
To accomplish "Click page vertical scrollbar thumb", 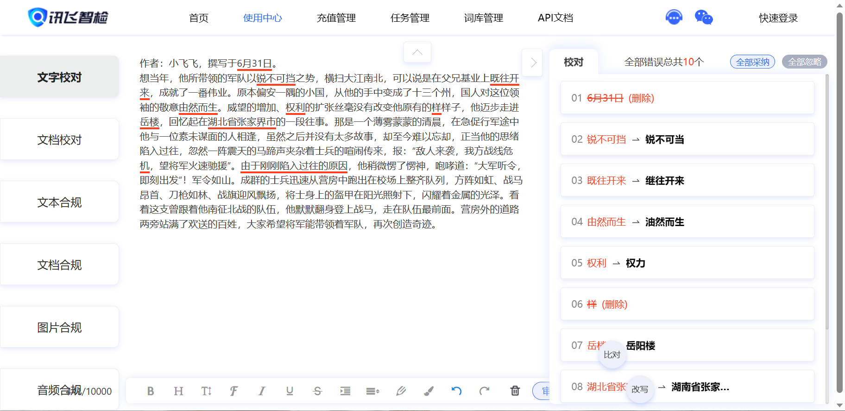I will click(x=839, y=202).
